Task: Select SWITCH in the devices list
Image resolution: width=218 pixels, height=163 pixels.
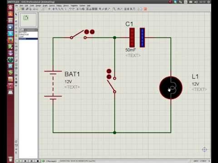Action: pos(28,38)
